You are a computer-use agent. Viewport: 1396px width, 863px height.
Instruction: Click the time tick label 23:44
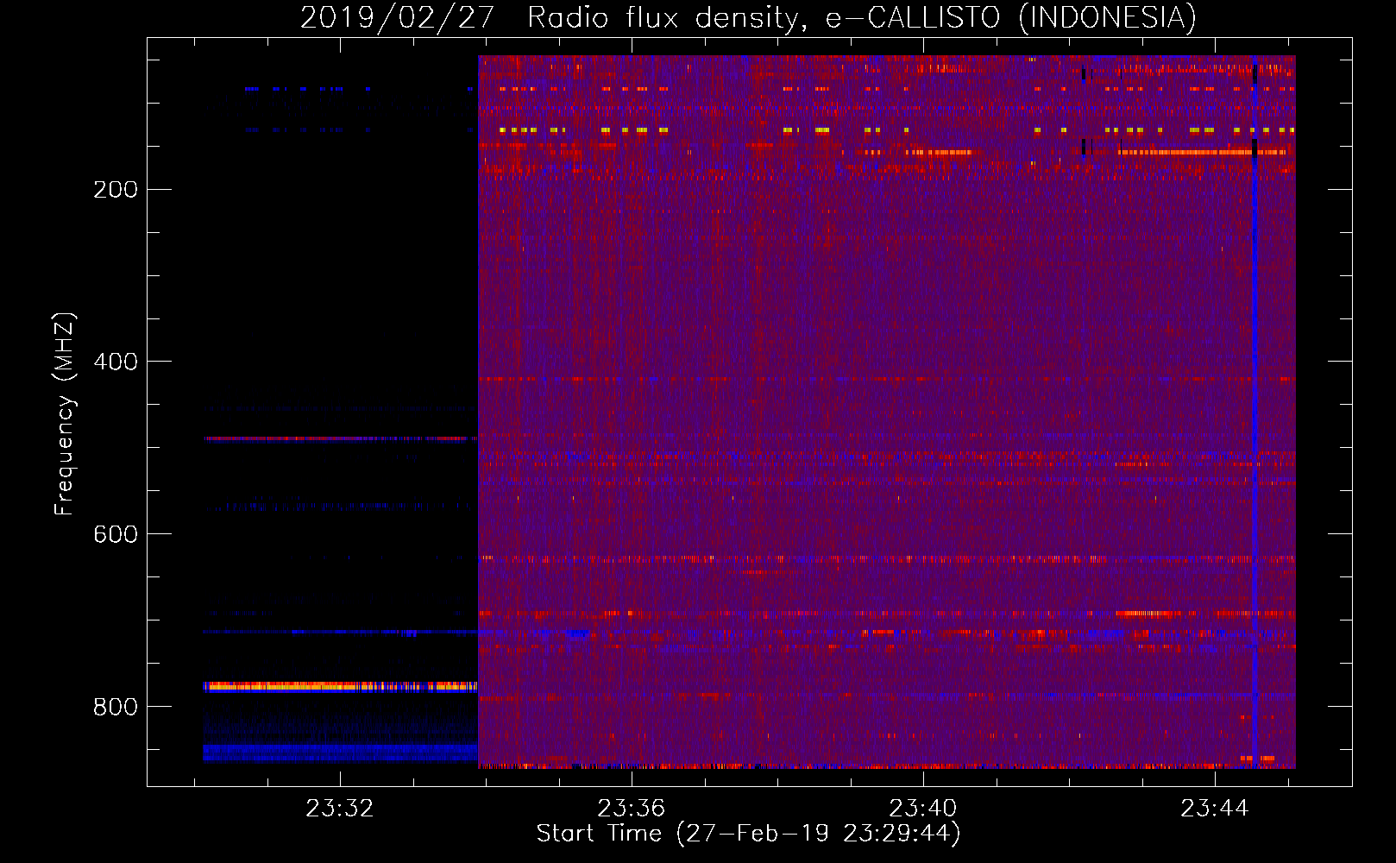pos(1215,809)
